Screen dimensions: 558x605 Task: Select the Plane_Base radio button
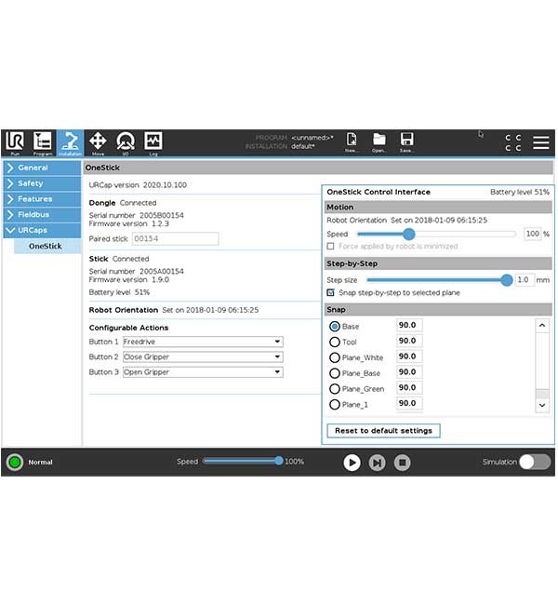pos(335,373)
